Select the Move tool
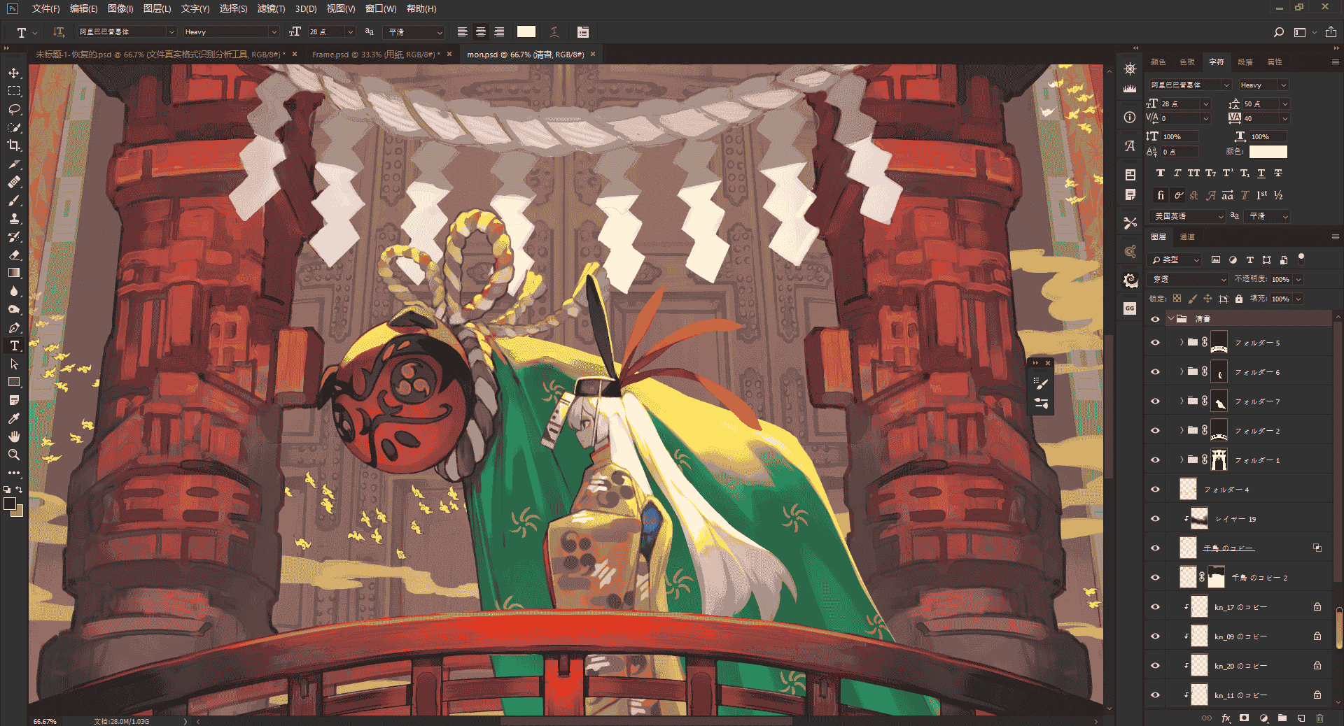 click(x=14, y=73)
